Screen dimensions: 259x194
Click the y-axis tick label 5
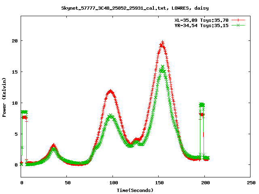(x=16, y=134)
